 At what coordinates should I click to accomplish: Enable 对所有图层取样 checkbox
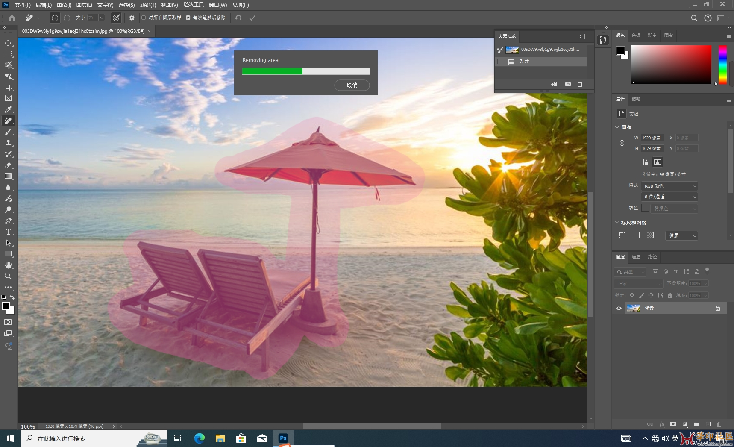(x=144, y=18)
